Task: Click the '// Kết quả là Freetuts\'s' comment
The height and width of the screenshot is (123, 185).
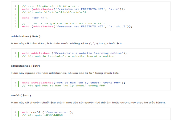Action: (68, 56)
